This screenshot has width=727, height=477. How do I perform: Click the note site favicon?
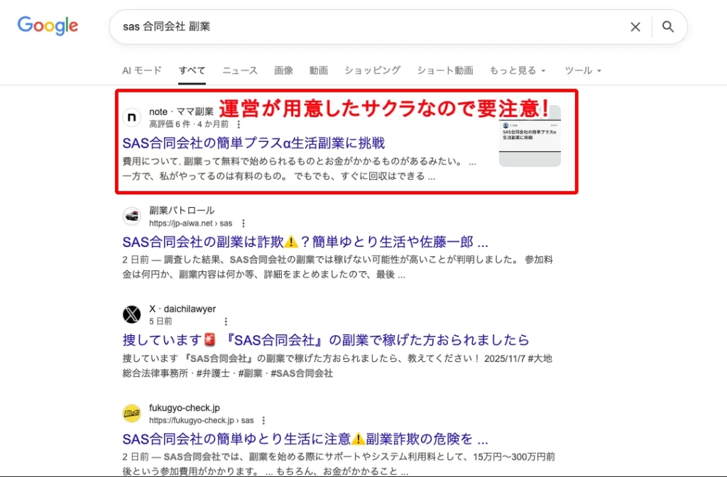click(131, 117)
